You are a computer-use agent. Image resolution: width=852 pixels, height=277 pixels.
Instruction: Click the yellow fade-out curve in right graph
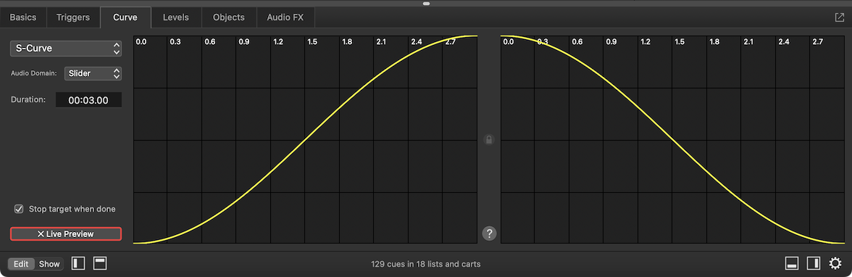(672, 140)
